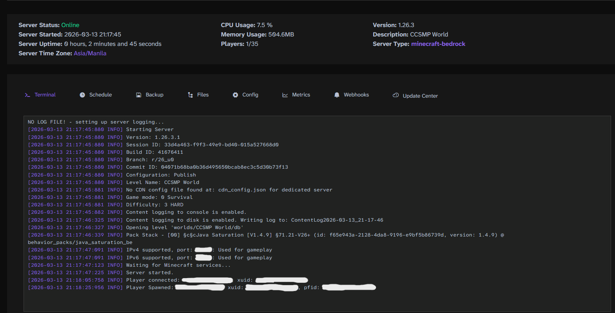The width and height of the screenshot is (615, 313).
Task: Click the Webhooks bell icon
Action: coord(337,95)
